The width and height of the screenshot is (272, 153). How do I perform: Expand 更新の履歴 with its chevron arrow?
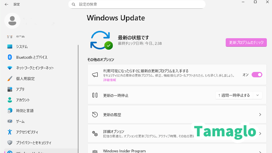[x=260, y=115]
